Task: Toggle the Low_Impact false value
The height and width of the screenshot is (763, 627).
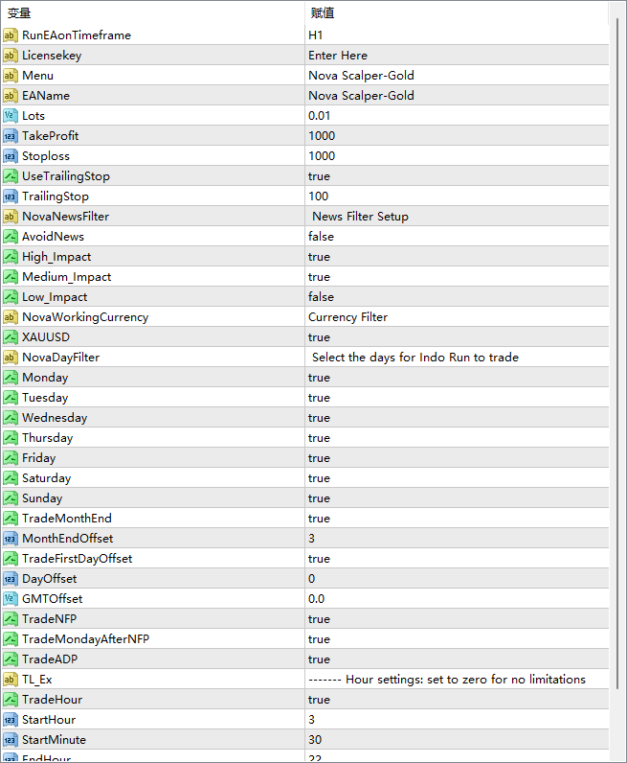Action: (321, 297)
